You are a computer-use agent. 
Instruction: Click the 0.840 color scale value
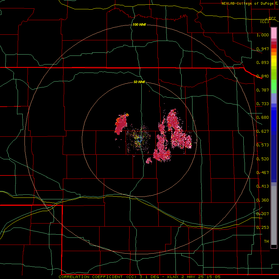263,76
